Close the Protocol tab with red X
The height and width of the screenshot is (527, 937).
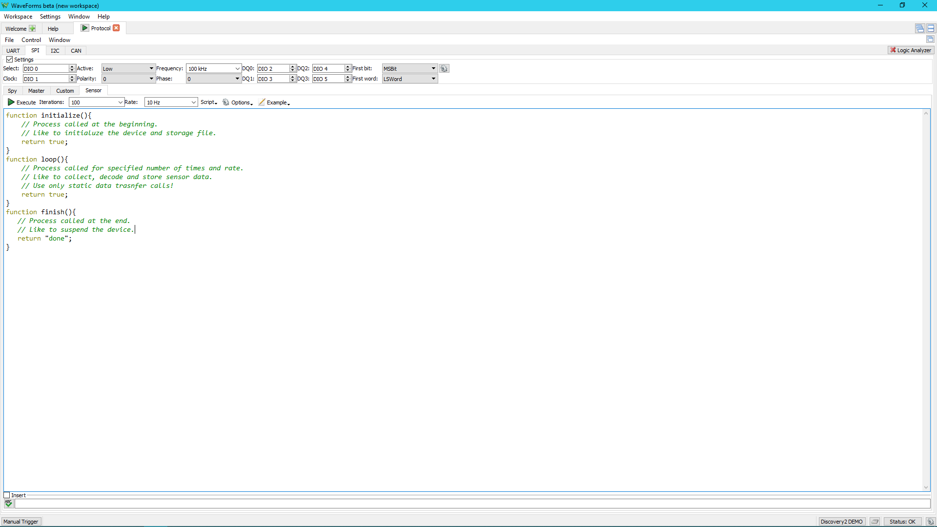click(x=116, y=28)
